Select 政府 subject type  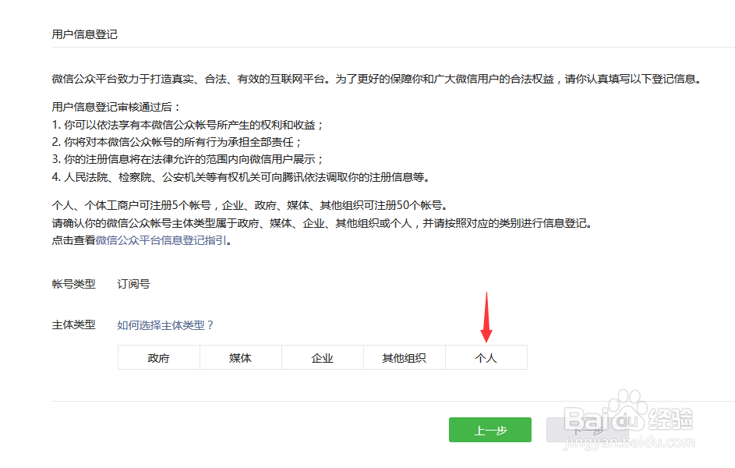click(x=158, y=357)
